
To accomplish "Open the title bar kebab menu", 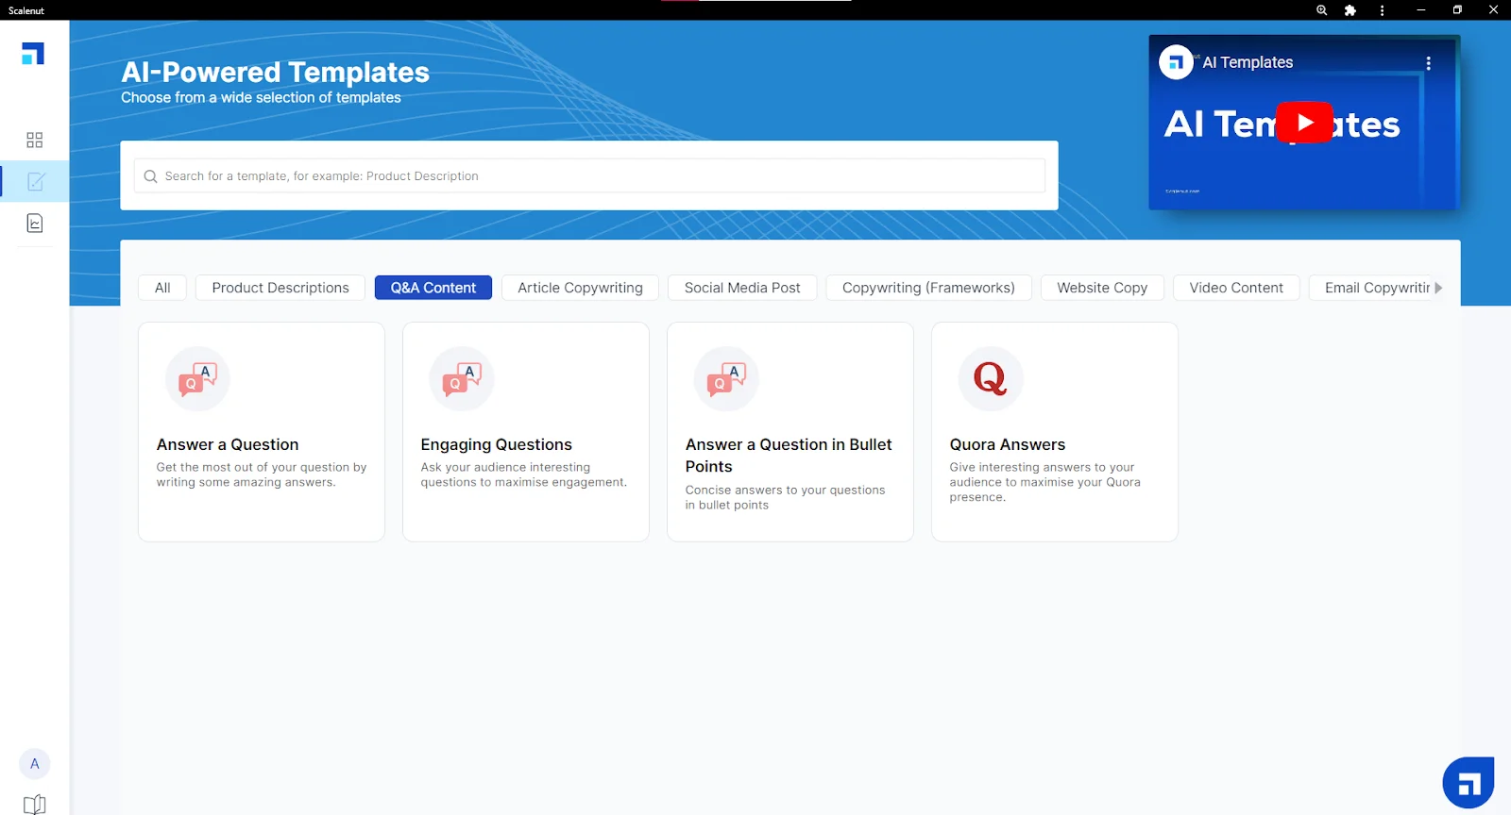I will click(x=1382, y=10).
